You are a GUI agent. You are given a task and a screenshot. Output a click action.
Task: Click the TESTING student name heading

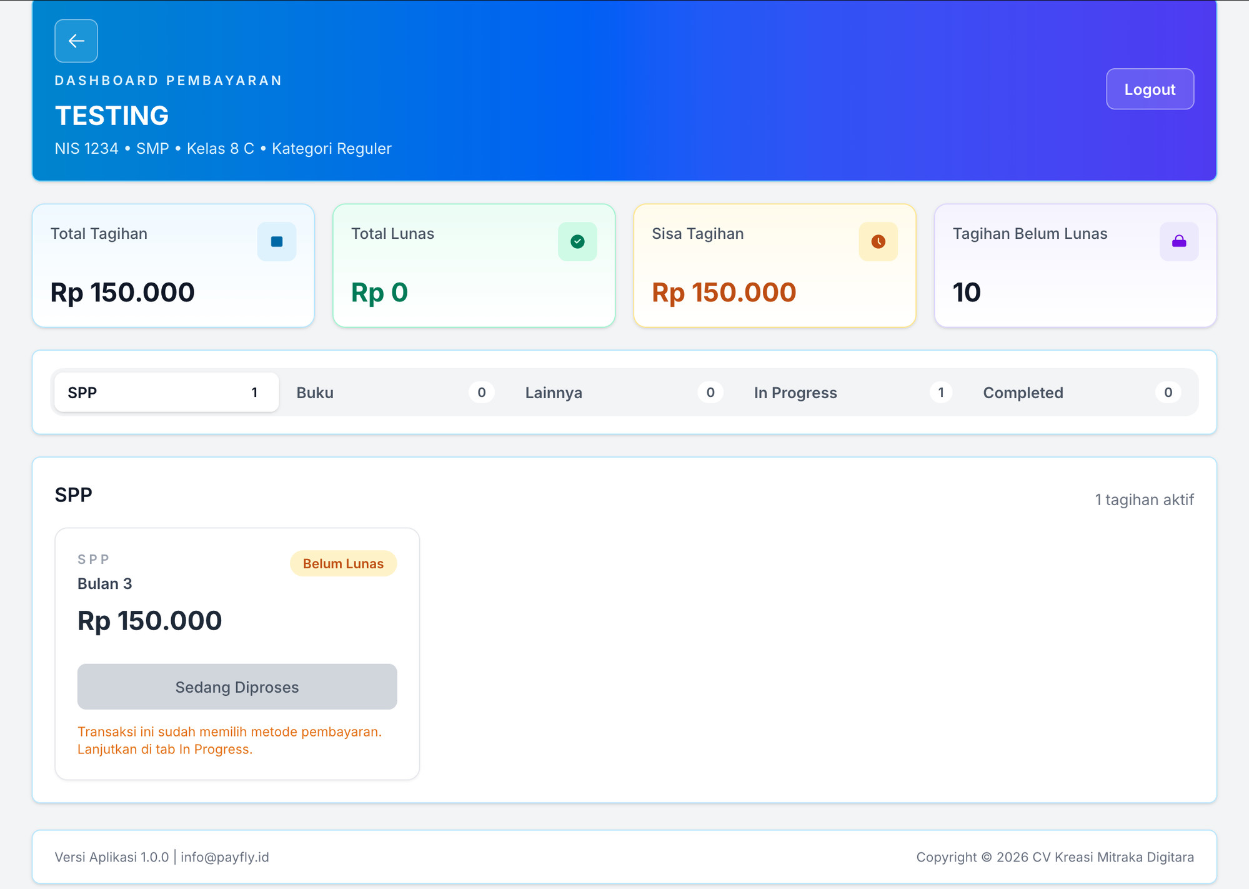coord(112,116)
